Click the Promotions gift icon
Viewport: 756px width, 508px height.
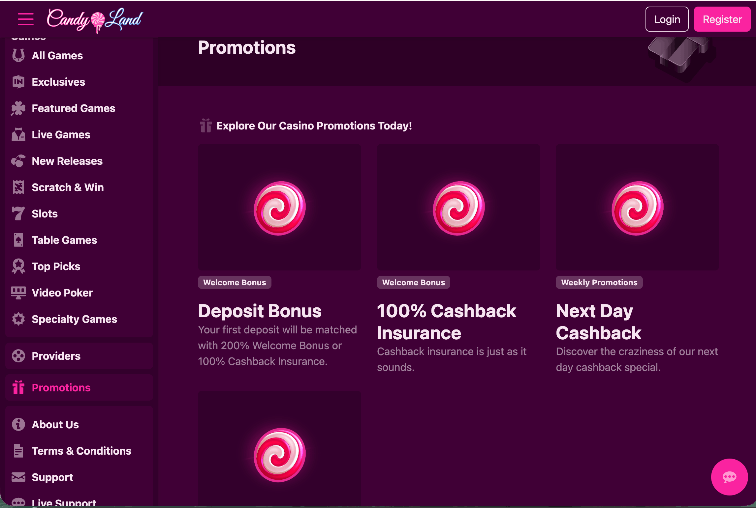click(18, 387)
